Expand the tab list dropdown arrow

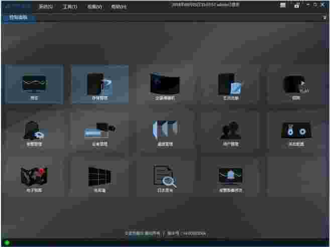click(x=324, y=18)
